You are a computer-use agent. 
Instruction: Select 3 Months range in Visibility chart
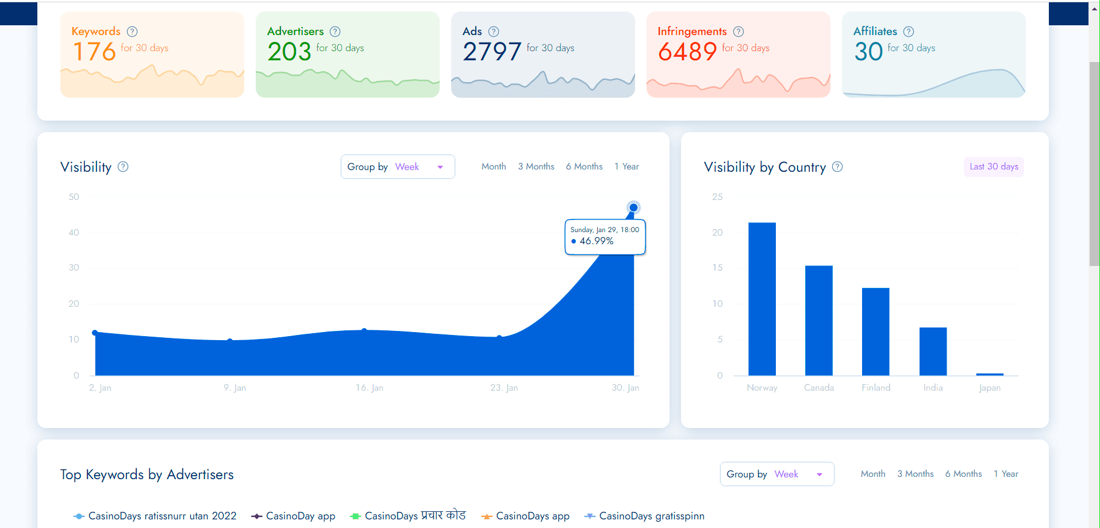[x=536, y=167]
